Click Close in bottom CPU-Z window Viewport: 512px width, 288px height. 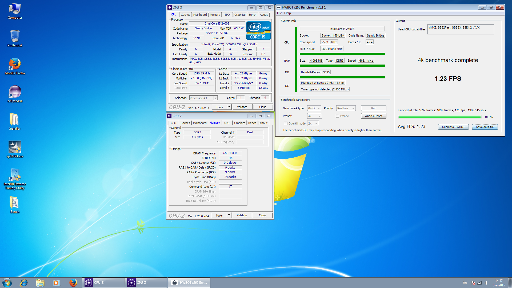coord(262,215)
